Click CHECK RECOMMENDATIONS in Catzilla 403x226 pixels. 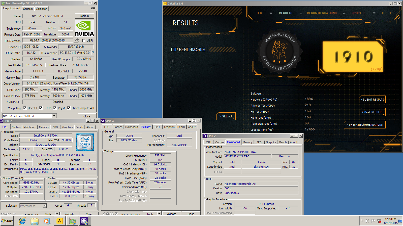tap(365, 125)
